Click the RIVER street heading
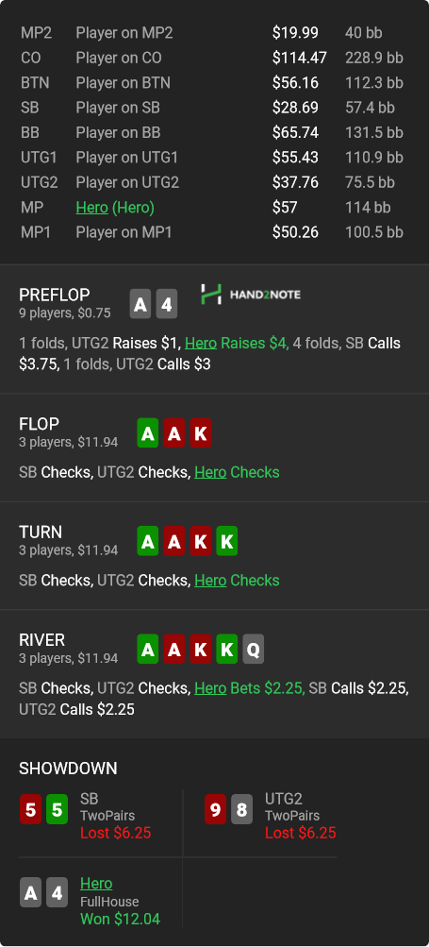Screen dimensions: 429x947 coord(42,639)
